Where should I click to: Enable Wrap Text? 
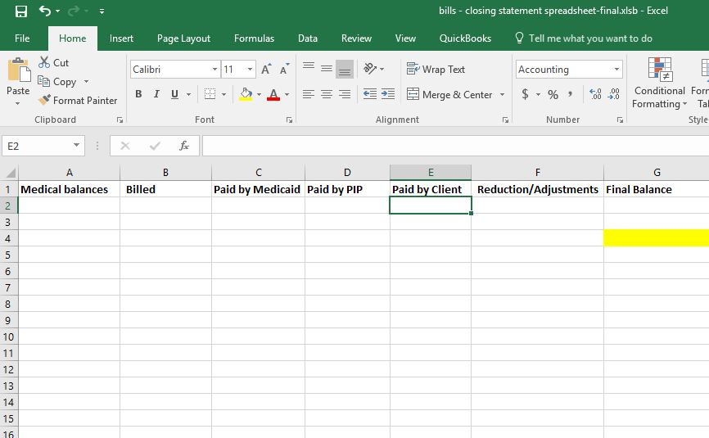[x=436, y=69]
